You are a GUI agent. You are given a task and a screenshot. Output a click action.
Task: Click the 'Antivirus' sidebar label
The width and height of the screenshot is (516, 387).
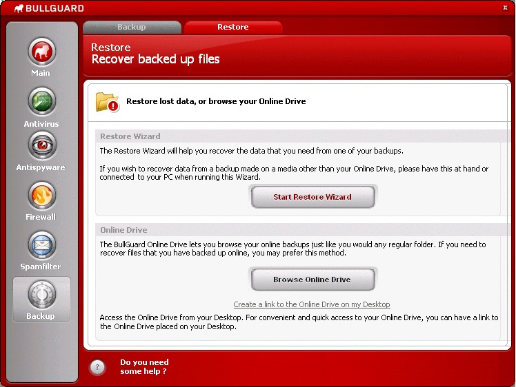[41, 124]
